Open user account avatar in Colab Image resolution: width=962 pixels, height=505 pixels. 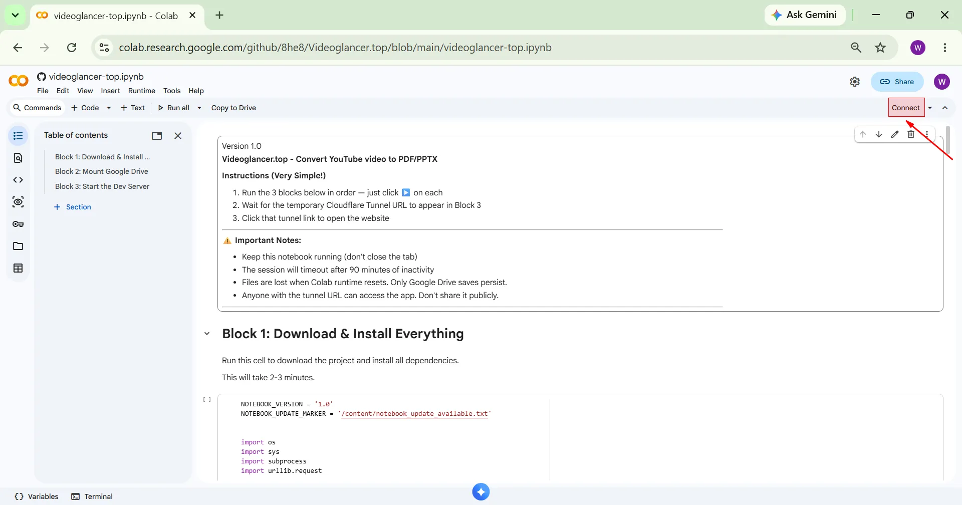[942, 82]
